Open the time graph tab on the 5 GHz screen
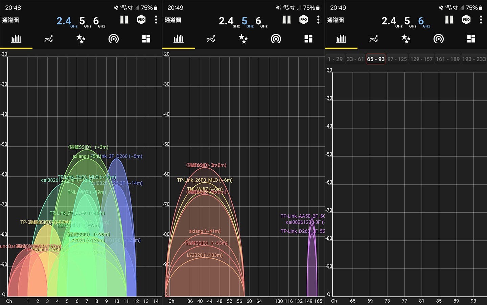This screenshot has width=487, height=305. pos(211,39)
